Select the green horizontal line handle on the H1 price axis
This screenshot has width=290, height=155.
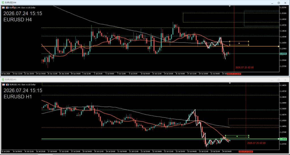[x=279, y=139]
